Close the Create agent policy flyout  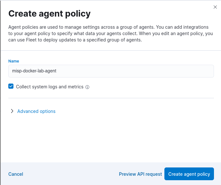click(x=215, y=7)
